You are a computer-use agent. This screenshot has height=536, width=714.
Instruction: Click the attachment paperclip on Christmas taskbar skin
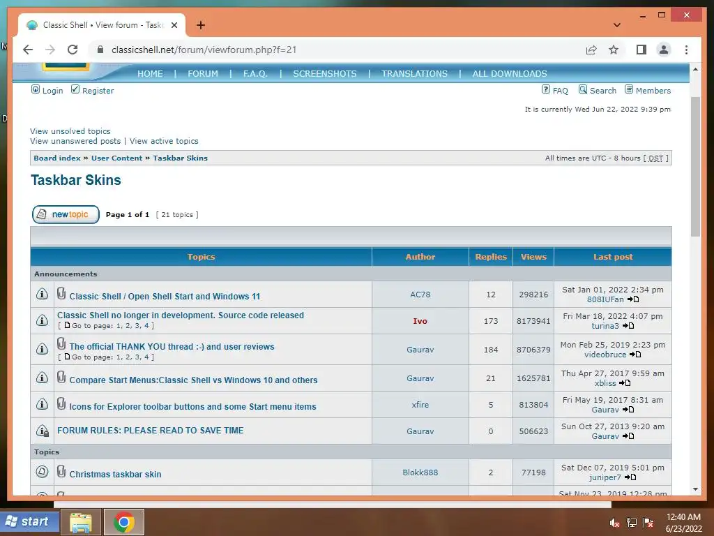pyautogui.click(x=61, y=471)
